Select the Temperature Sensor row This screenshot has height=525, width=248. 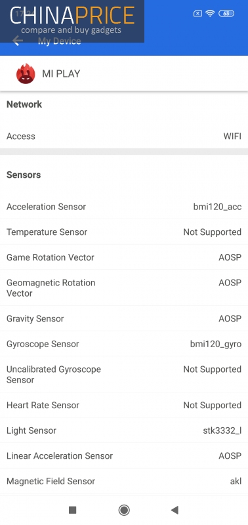(x=124, y=232)
